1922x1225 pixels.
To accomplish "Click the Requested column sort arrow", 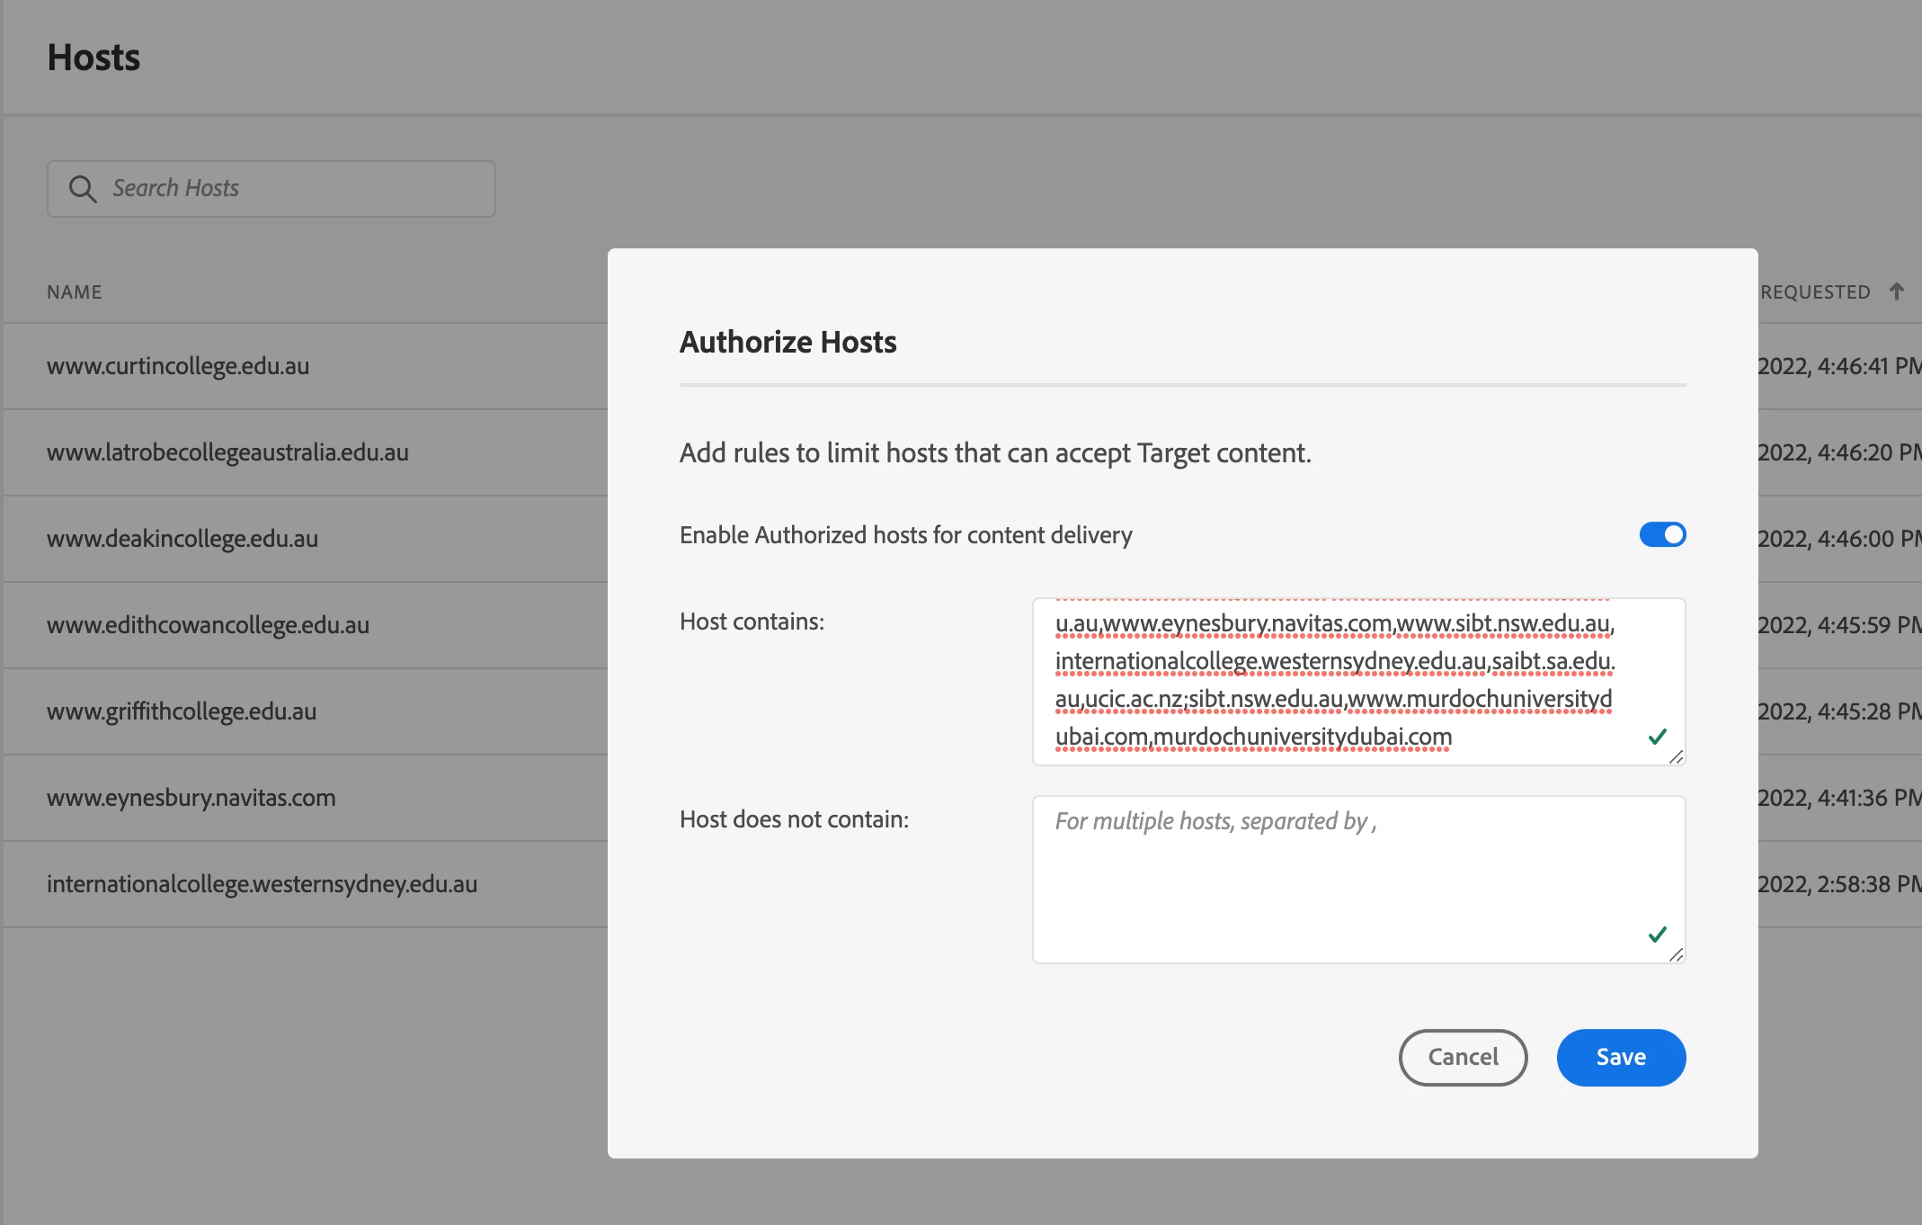I will [1897, 291].
